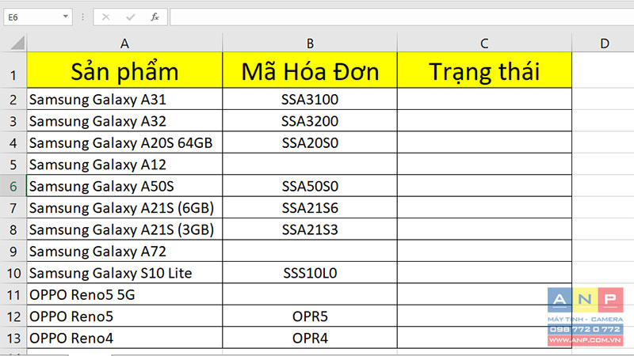The image size is (634, 356).
Task: Select the 'OPPO Reno5' cell in row 12
Action: (x=124, y=316)
